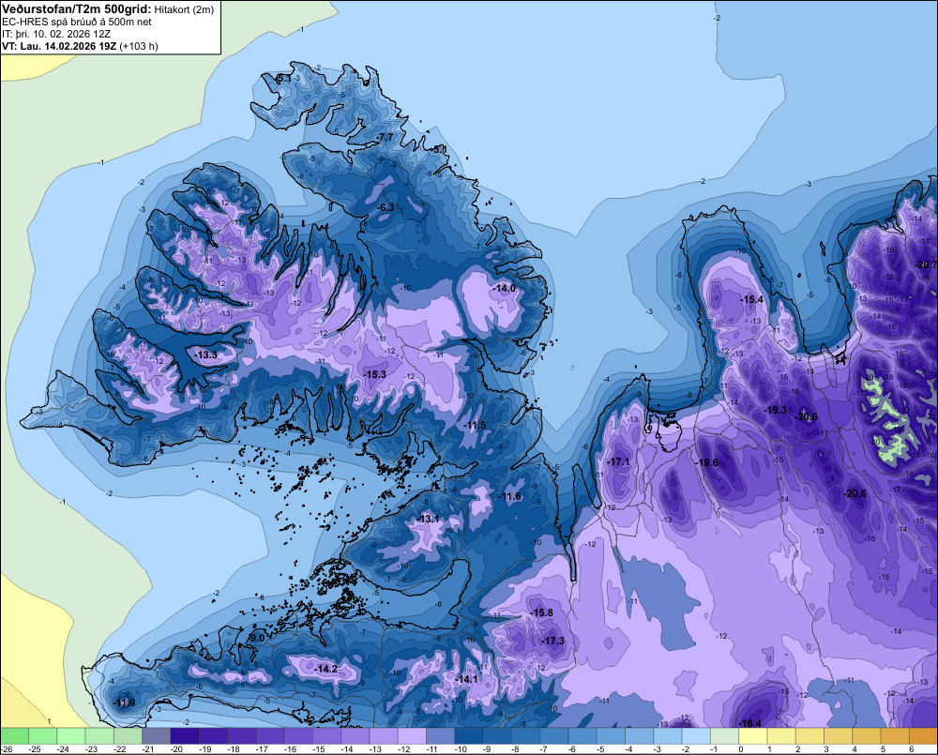The height and width of the screenshot is (755, 938).
Task: Click the legend swatch labeled 1
Action: tap(781, 736)
